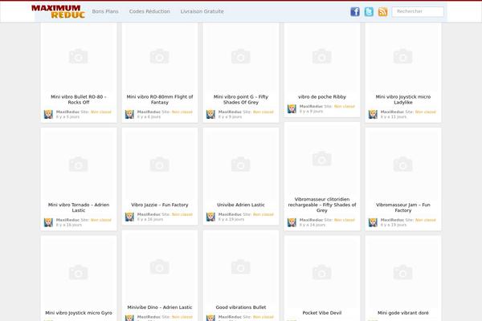
Task: Click MaxiReduc avatar on Univibe Adrien Lastic card
Action: click(210, 217)
